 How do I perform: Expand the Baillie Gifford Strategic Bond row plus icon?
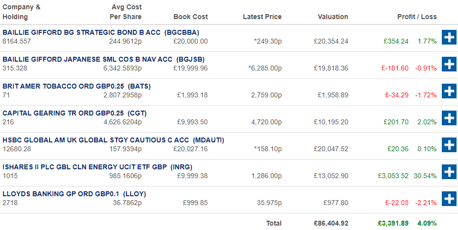(449, 37)
